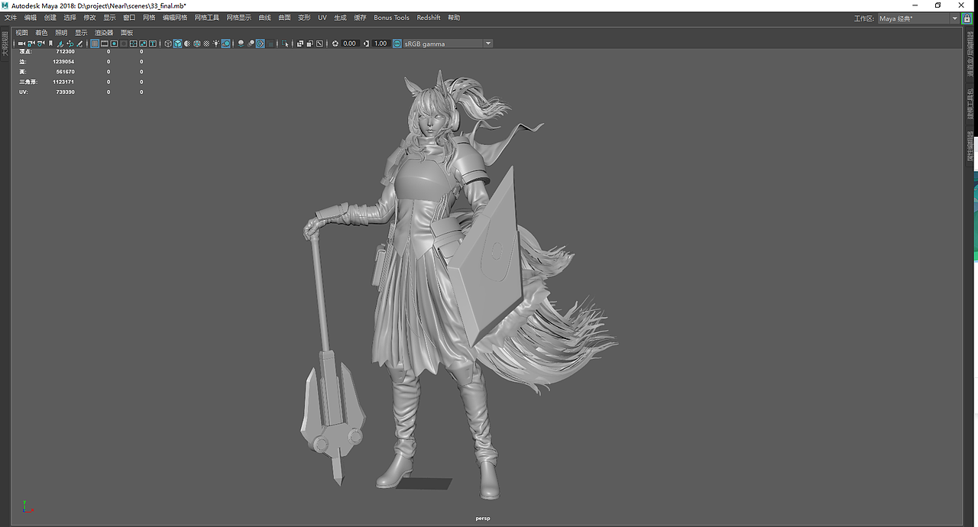Toggle the Film Gate display

105,44
